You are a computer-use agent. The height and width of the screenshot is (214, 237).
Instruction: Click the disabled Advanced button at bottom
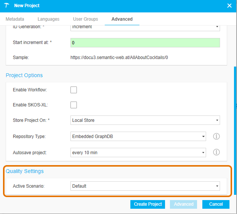(x=183, y=204)
